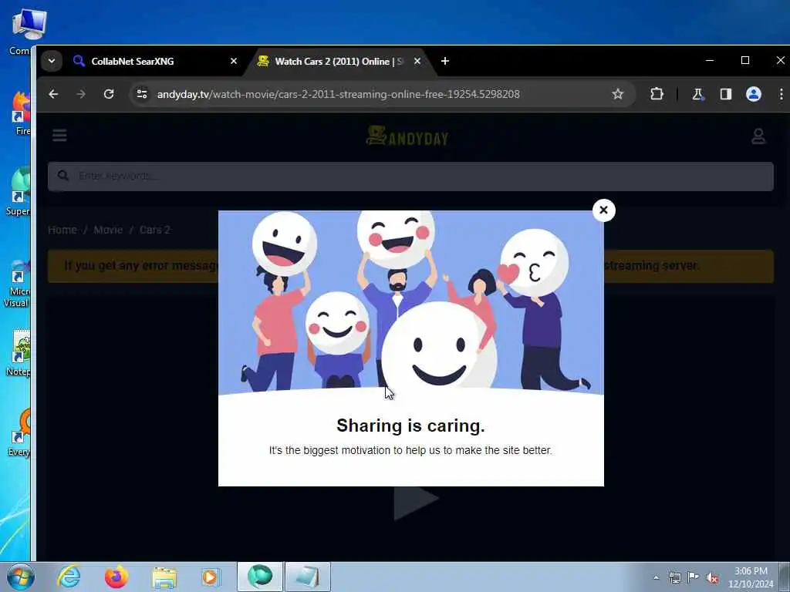Open the Windows Start menu
790x592 pixels.
click(20, 577)
